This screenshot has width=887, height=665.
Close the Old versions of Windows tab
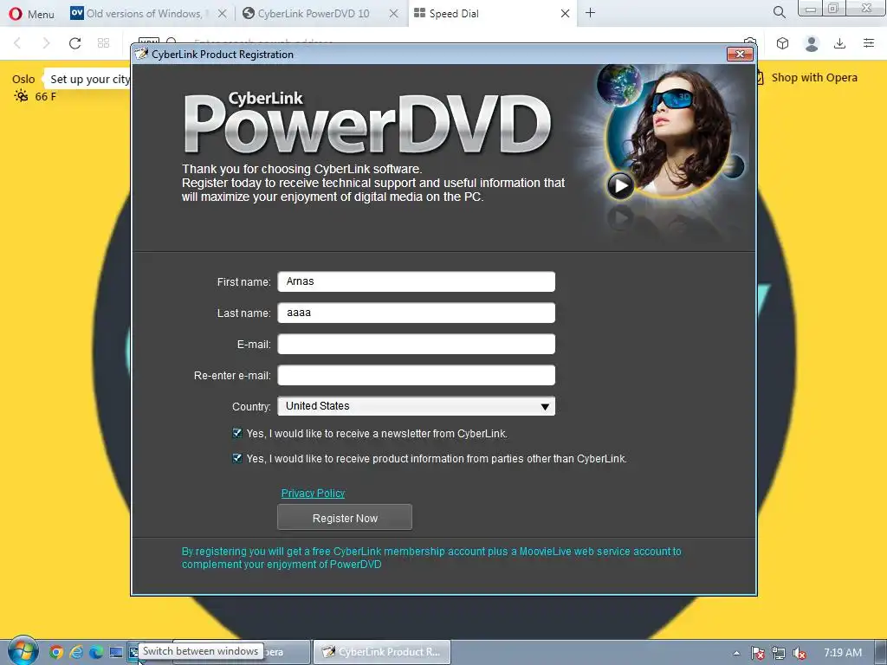point(223,14)
